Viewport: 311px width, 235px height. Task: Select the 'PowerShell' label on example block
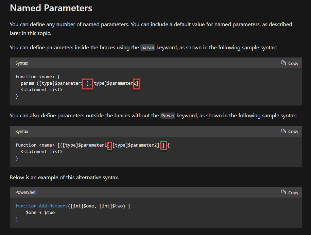coord(26,192)
